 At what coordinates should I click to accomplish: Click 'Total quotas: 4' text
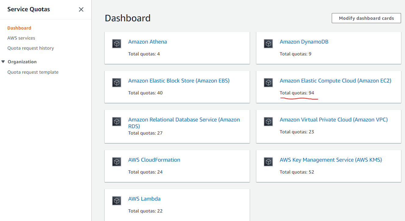point(144,54)
